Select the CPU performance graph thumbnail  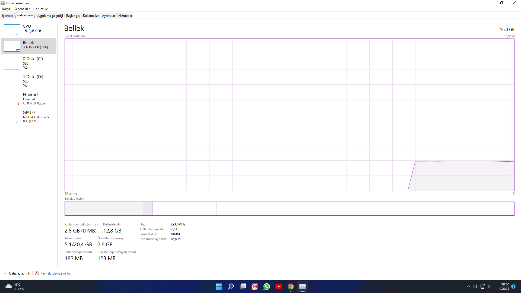pos(12,30)
